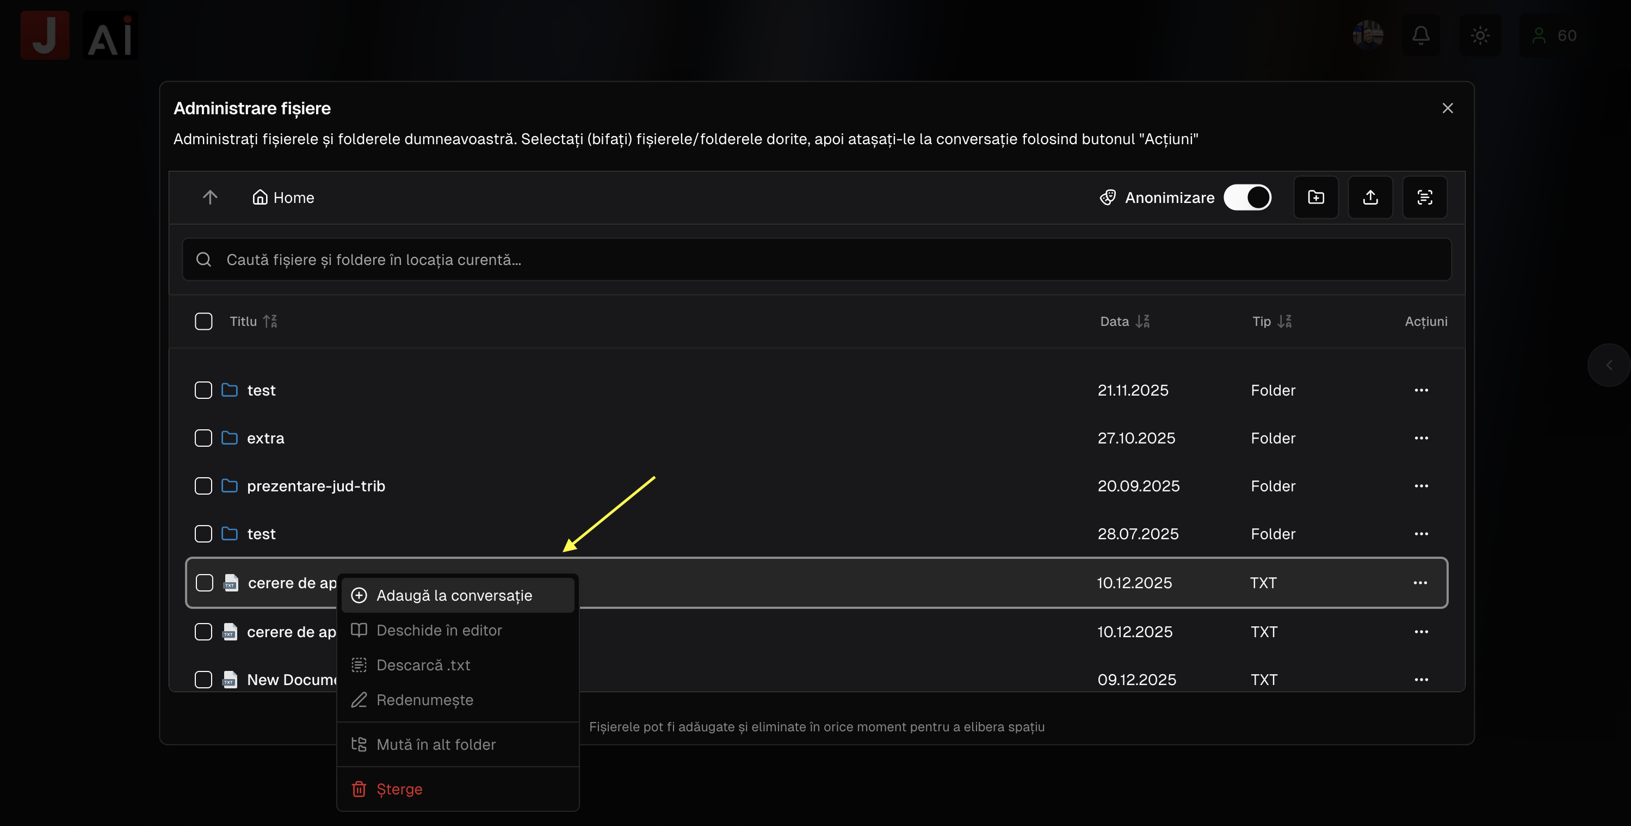Sort files by Tip column
The width and height of the screenshot is (1631, 826).
click(x=1271, y=321)
